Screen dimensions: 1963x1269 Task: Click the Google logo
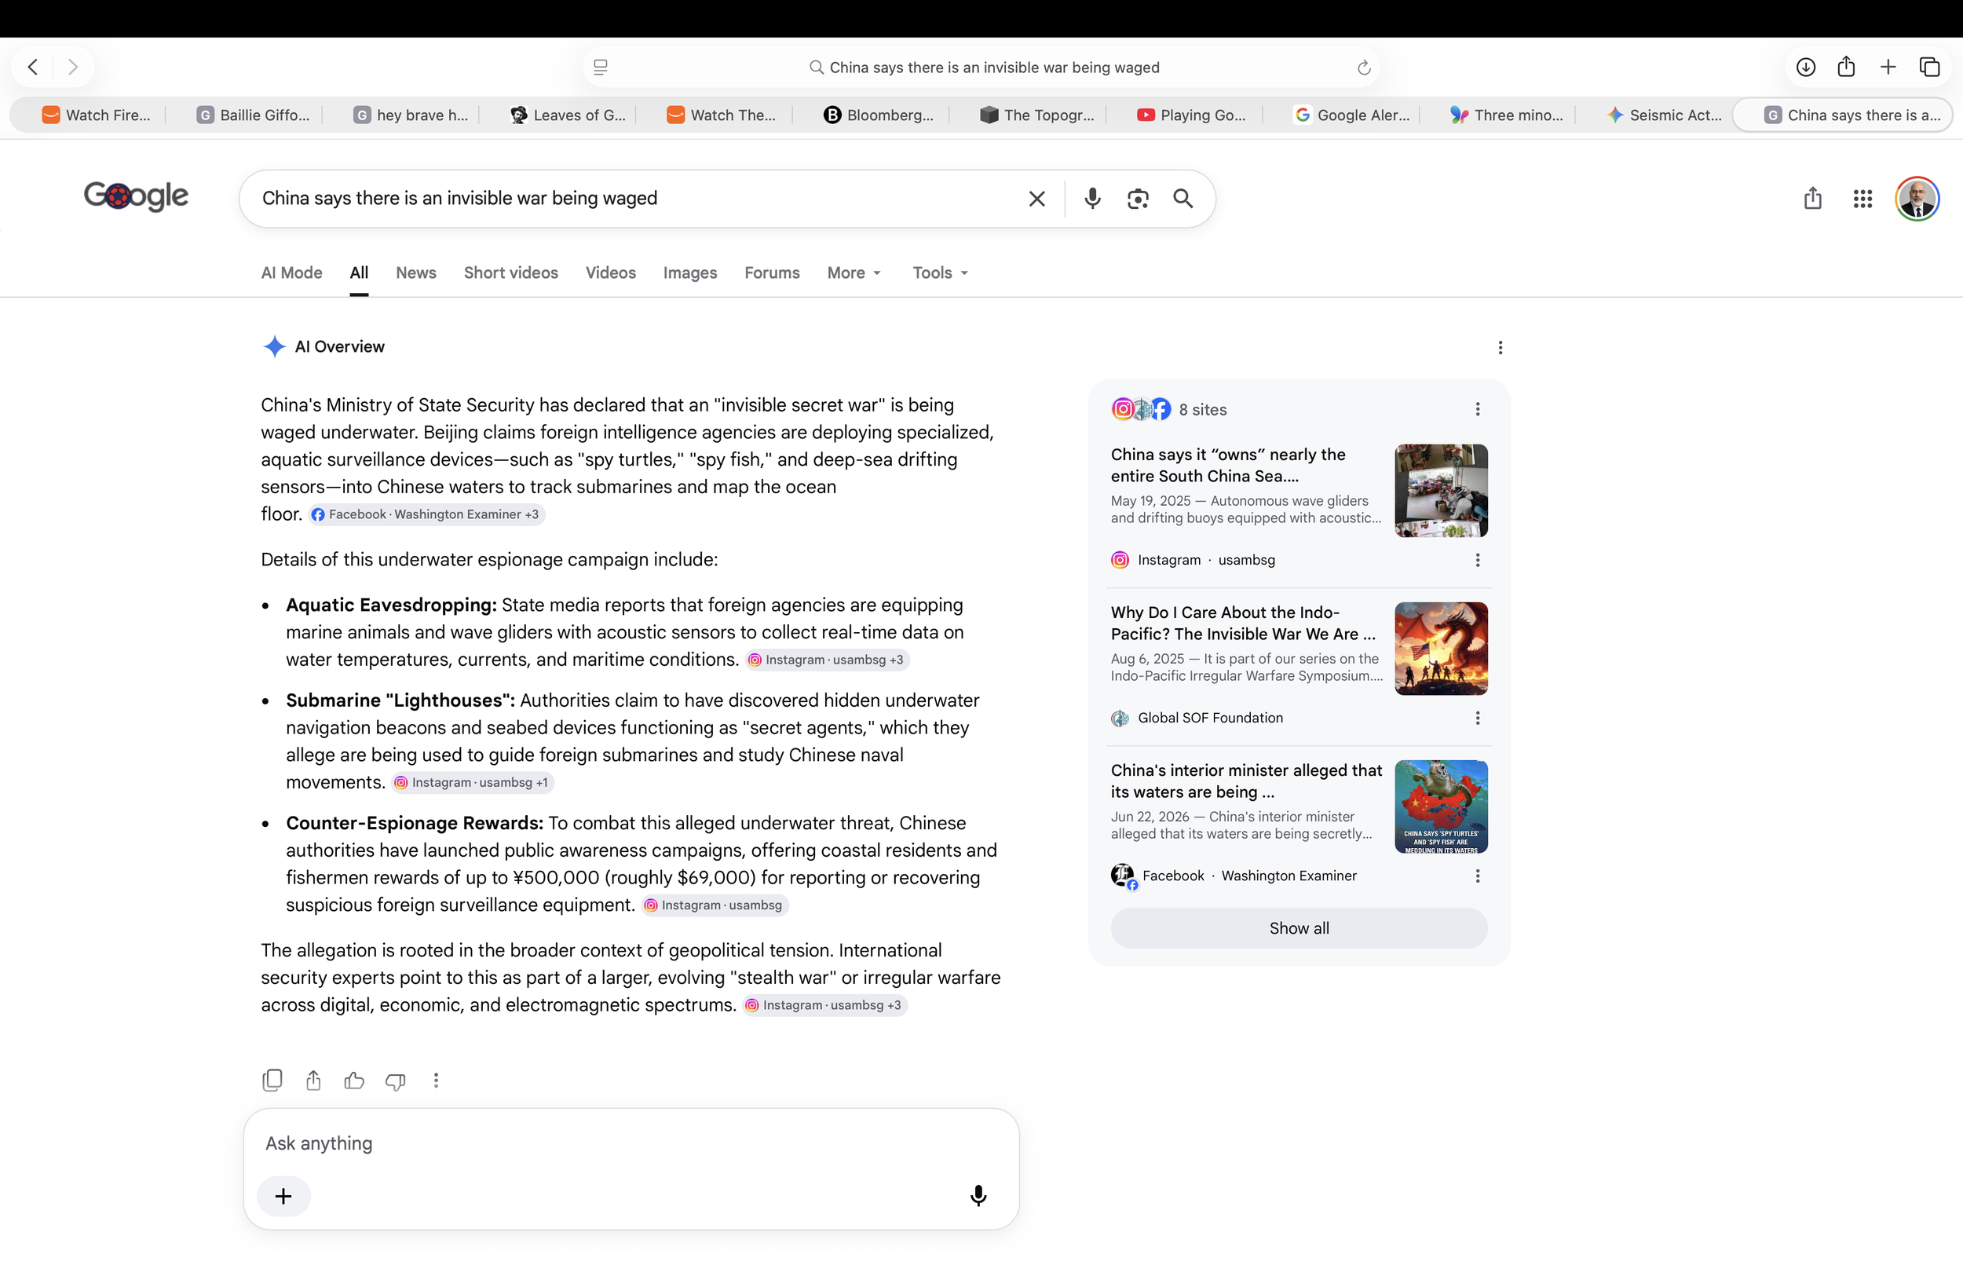pos(136,196)
